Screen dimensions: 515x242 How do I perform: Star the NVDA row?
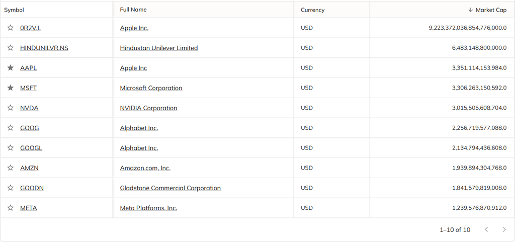pyautogui.click(x=10, y=108)
